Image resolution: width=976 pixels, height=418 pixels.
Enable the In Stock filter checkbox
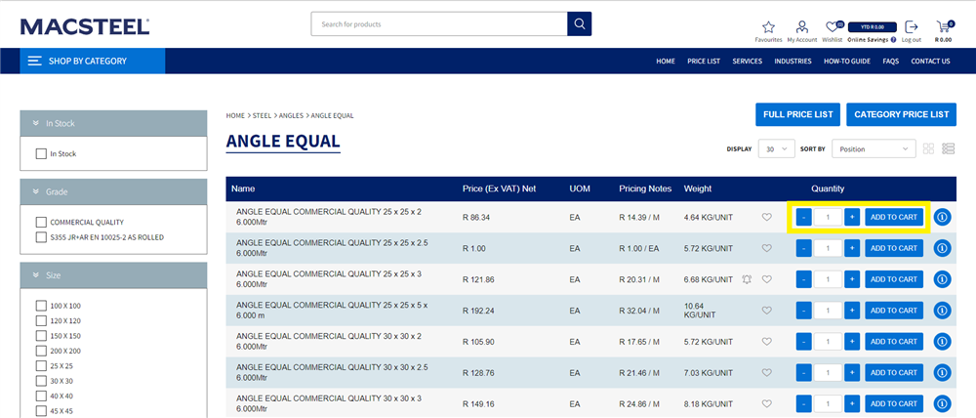tap(41, 153)
